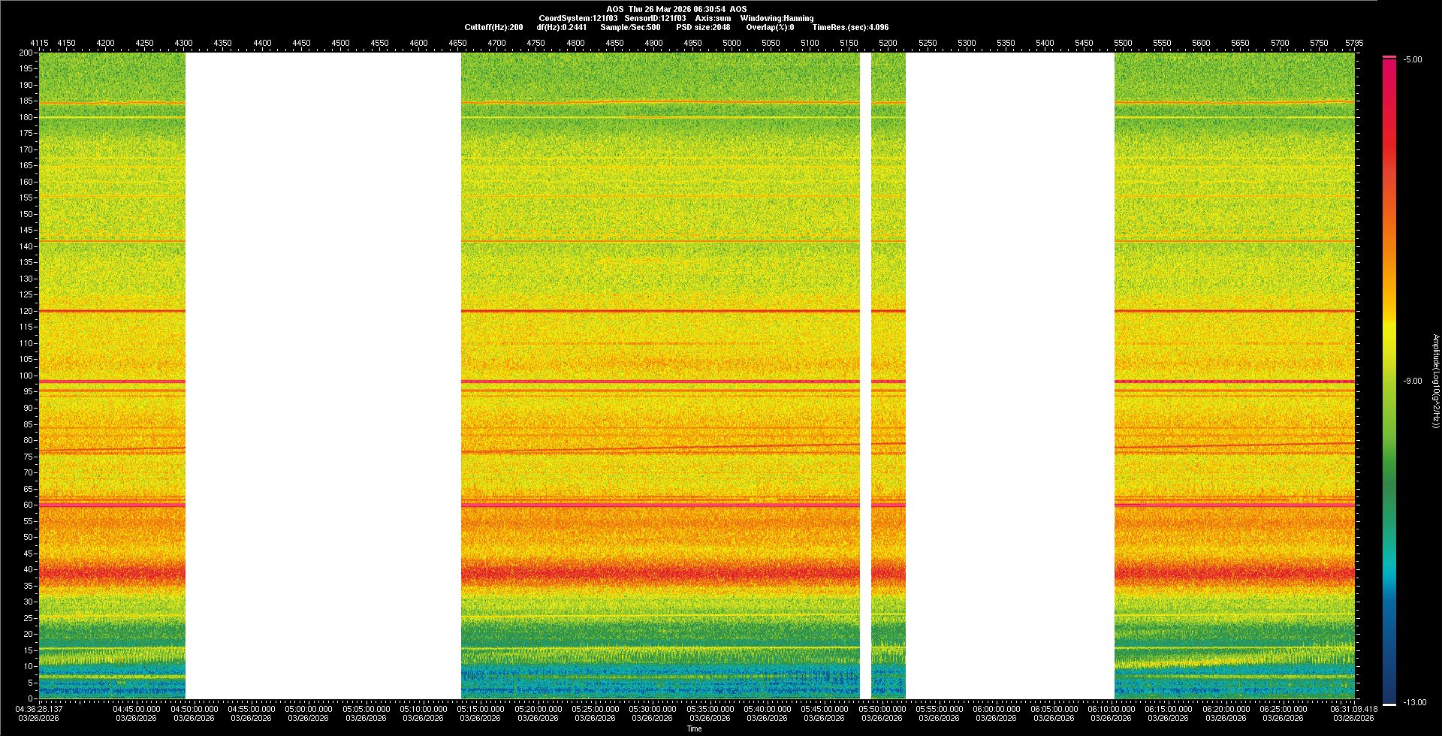Viewport: 1442px width, 736px height.
Task: Click the time label "05:15:00.000"
Action: (481, 708)
